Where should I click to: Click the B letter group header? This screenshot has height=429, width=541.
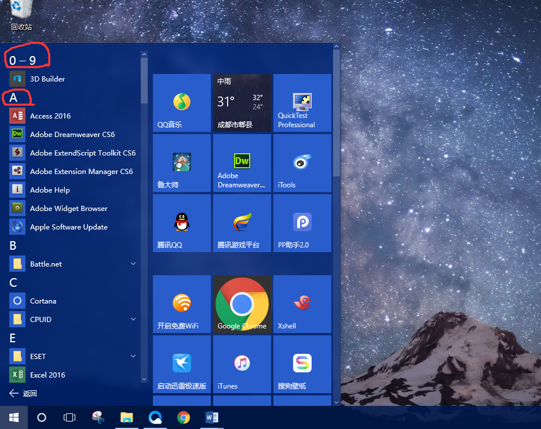13,246
